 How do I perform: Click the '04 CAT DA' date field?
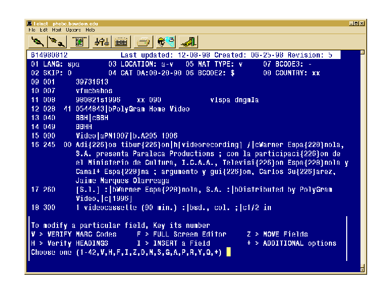click(145, 73)
